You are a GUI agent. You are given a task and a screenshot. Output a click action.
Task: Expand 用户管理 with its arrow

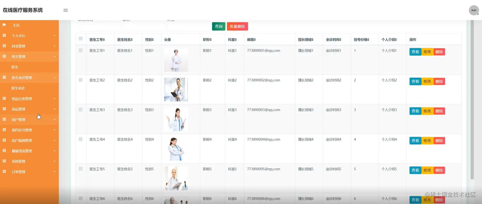[x=55, y=120]
